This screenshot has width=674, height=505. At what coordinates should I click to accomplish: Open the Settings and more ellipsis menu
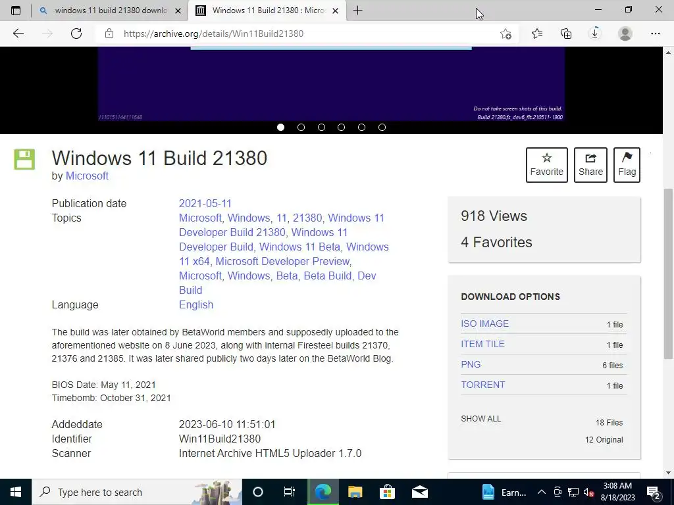click(x=655, y=34)
